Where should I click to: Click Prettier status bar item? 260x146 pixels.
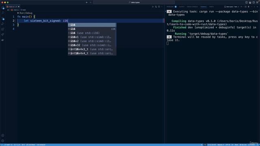pos(251,145)
